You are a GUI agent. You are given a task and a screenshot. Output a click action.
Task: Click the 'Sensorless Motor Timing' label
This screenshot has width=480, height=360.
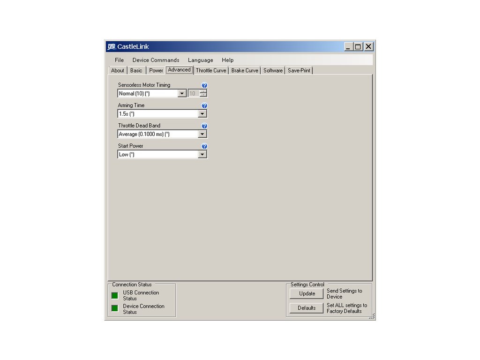point(144,85)
